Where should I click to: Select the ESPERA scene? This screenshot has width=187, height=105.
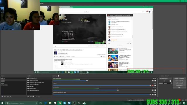(x=13, y=82)
